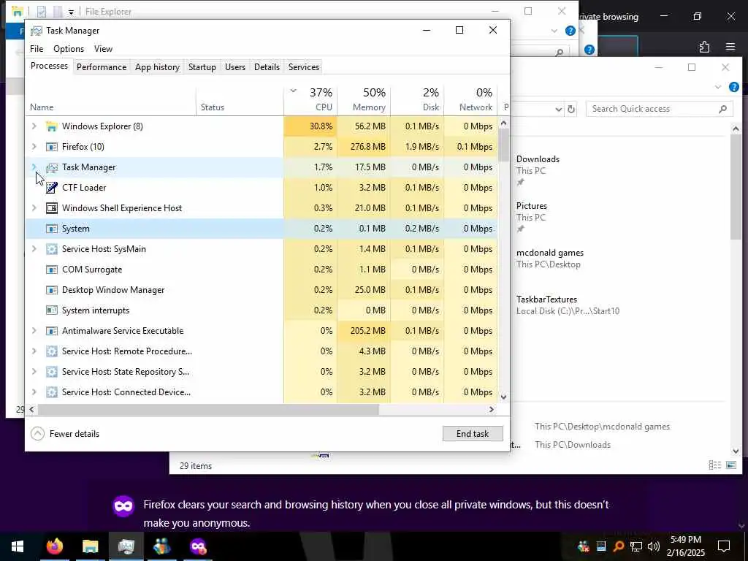Switch to the Performance tab
The height and width of the screenshot is (561, 748).
[102, 67]
